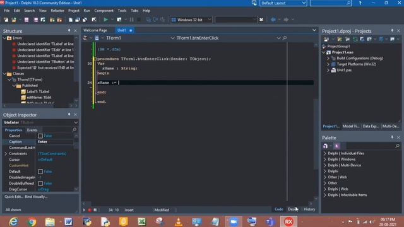Open the Component menu
This screenshot has height=227, width=404.
click(104, 11)
